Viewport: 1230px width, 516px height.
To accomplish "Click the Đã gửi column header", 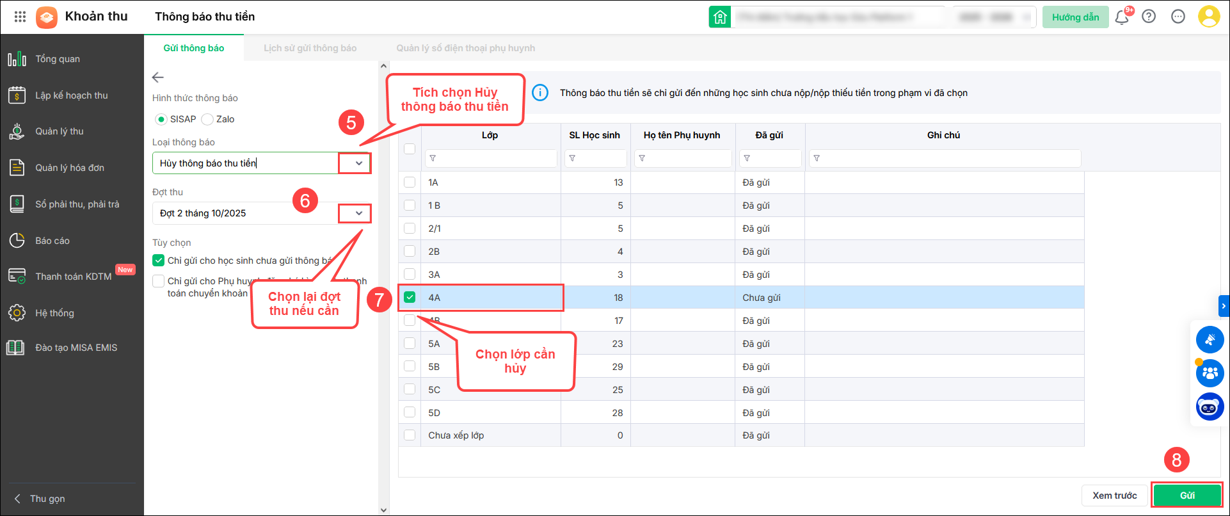I will pos(769,135).
